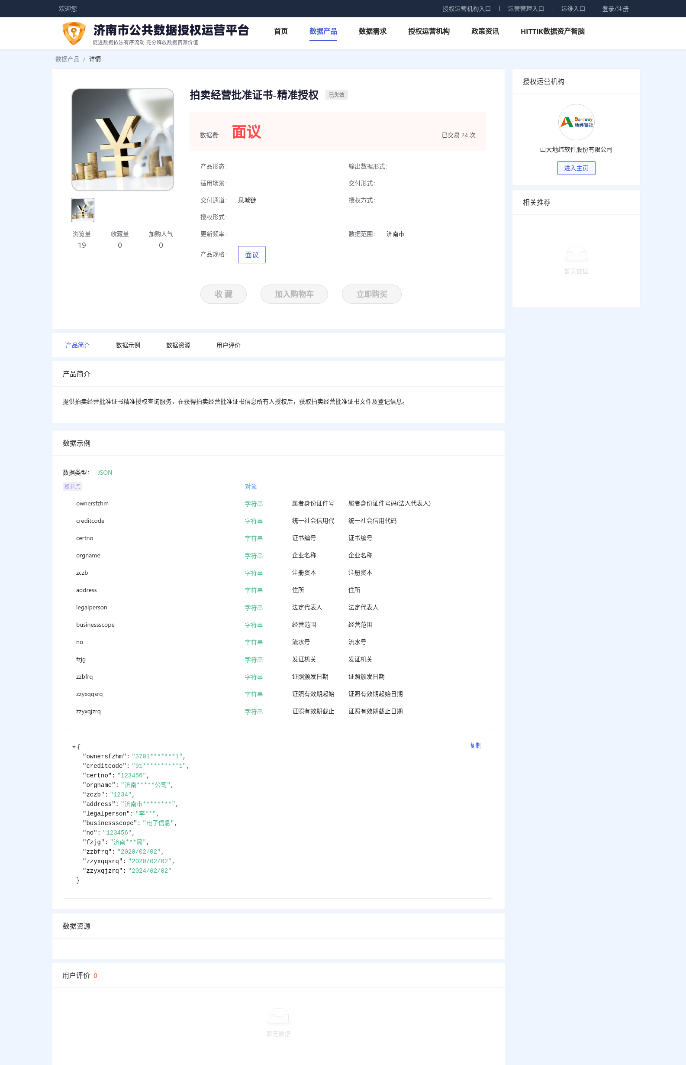Select the zczb field row
Image resolution: width=686 pixels, height=1065 pixels.
tap(278, 573)
